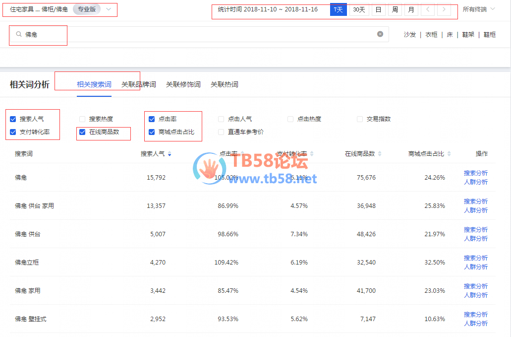Go to the next period arrow

[444, 9]
